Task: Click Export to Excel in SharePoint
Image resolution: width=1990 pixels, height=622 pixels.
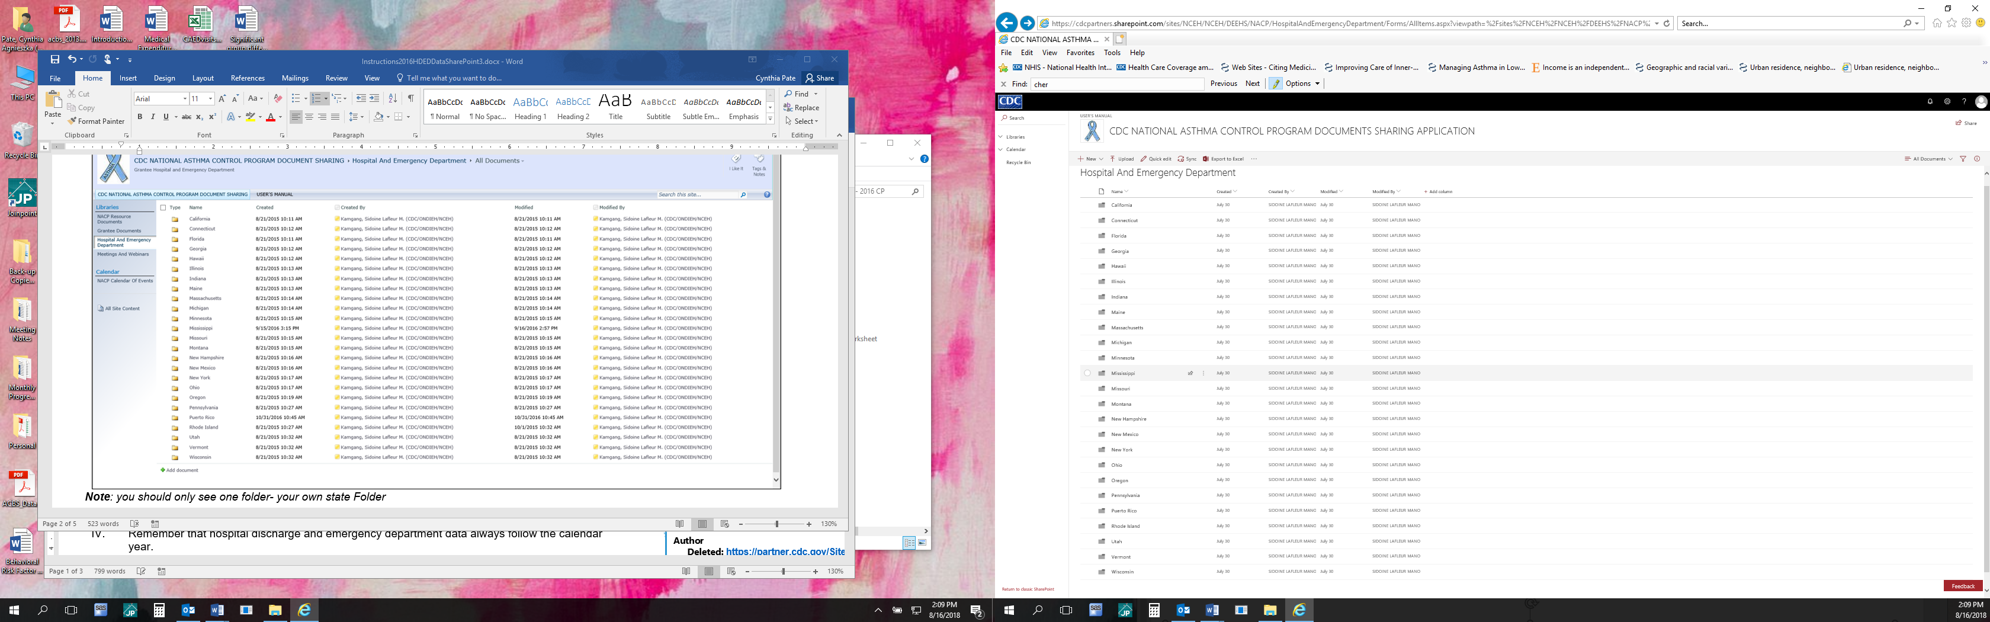Action: click(1223, 159)
